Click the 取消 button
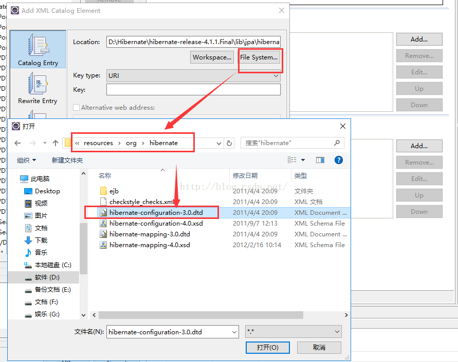458x362 pixels. [319, 348]
